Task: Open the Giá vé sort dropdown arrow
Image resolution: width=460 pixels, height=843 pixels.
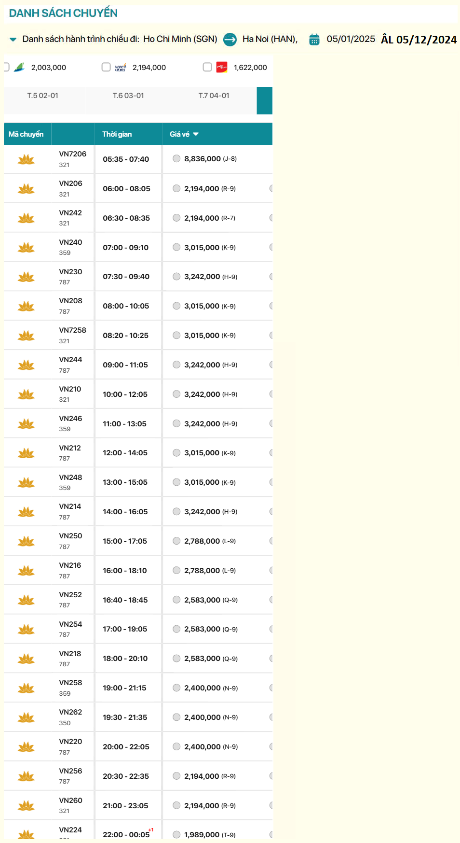Action: point(196,134)
